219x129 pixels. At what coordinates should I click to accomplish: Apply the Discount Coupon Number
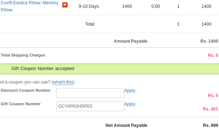click(130, 91)
